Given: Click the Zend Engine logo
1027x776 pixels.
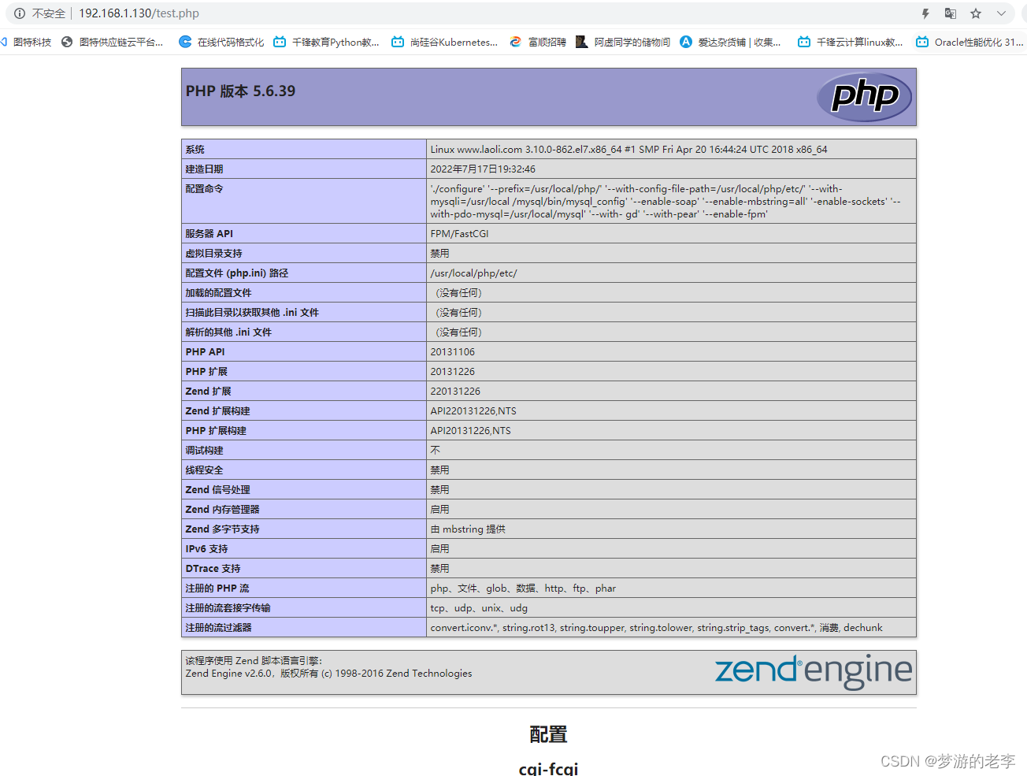Looking at the screenshot, I should [x=813, y=671].
